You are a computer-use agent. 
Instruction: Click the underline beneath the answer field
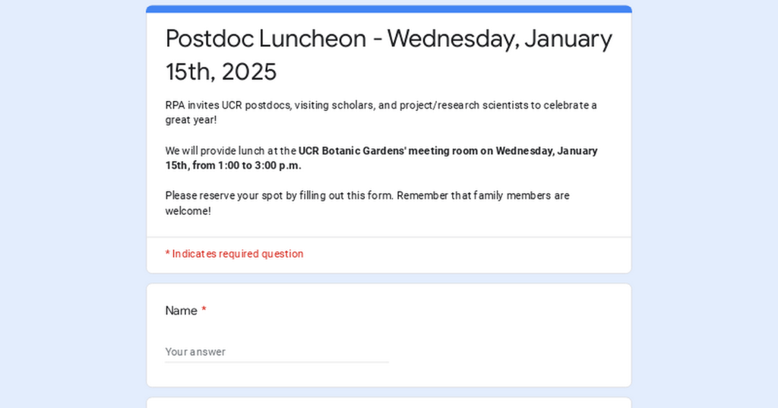coord(277,362)
